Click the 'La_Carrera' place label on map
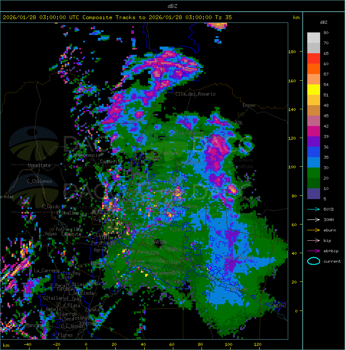Image resolution: width=345 pixels, height=350 pixels. pyautogui.click(x=46, y=271)
